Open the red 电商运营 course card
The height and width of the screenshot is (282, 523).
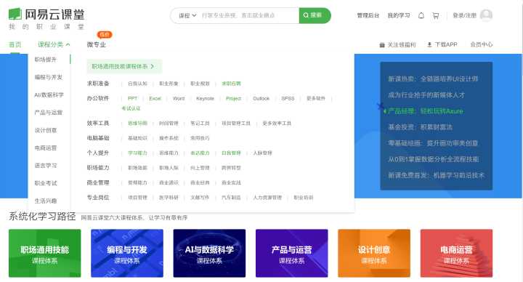pos(457,253)
